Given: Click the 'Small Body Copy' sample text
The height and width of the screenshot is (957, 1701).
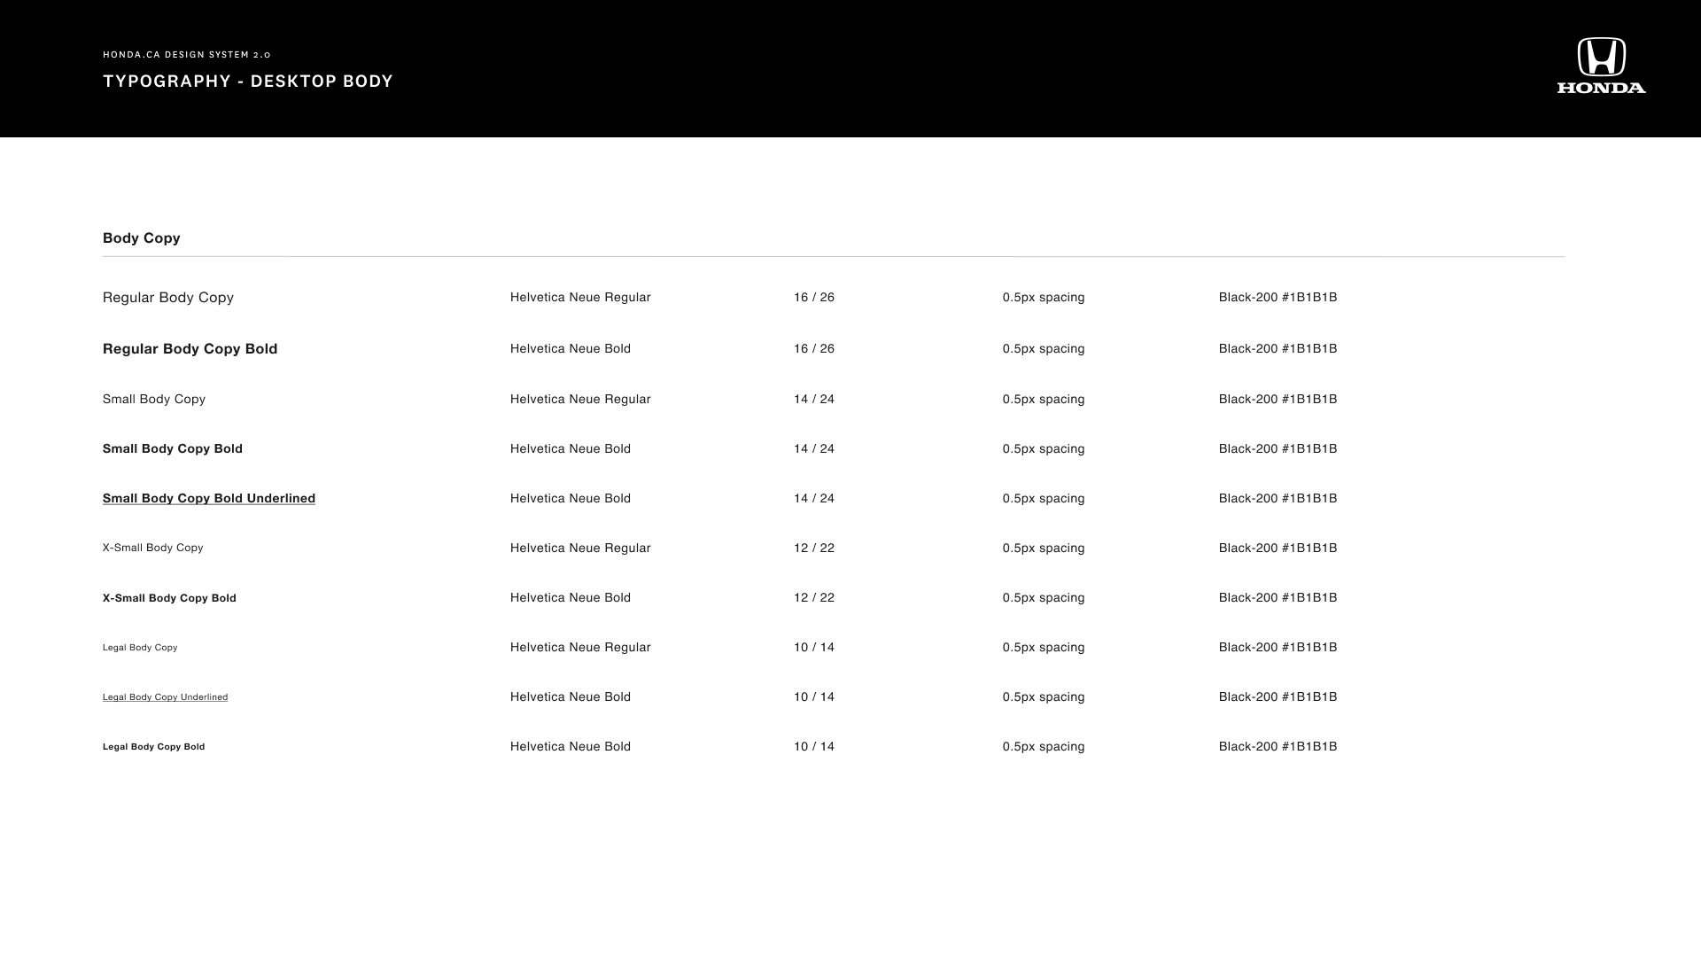Looking at the screenshot, I should click(x=154, y=400).
